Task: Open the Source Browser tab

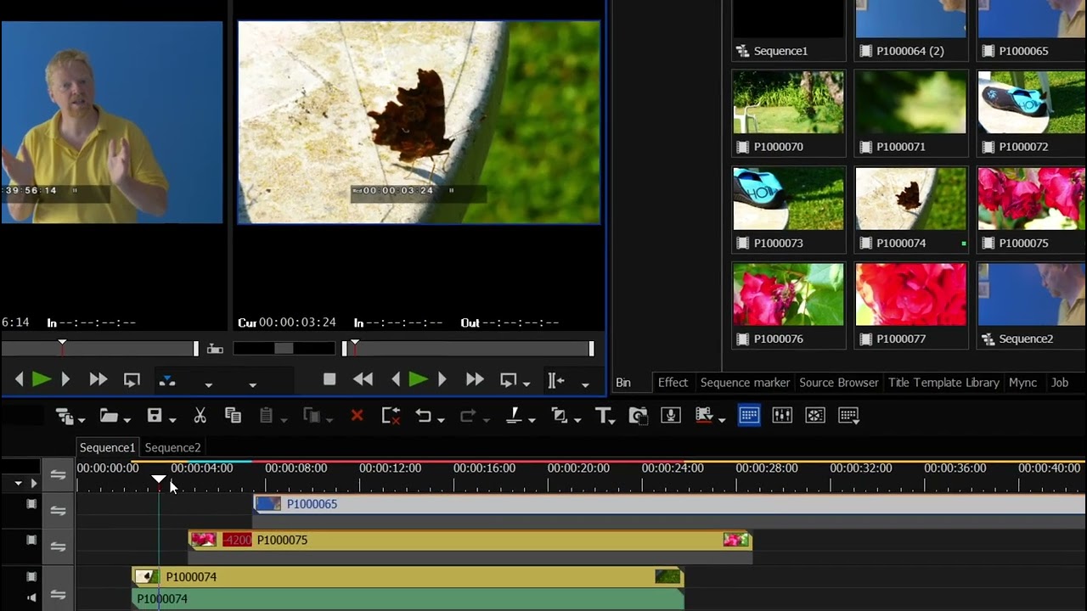Action: [839, 383]
